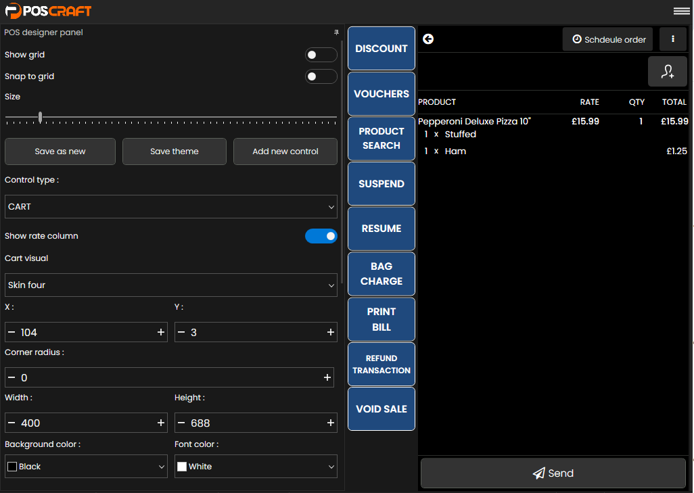Expand the Control type dropdown

point(170,207)
